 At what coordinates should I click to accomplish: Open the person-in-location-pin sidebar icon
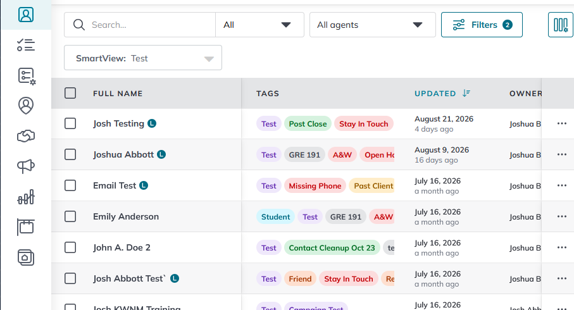coord(25,106)
